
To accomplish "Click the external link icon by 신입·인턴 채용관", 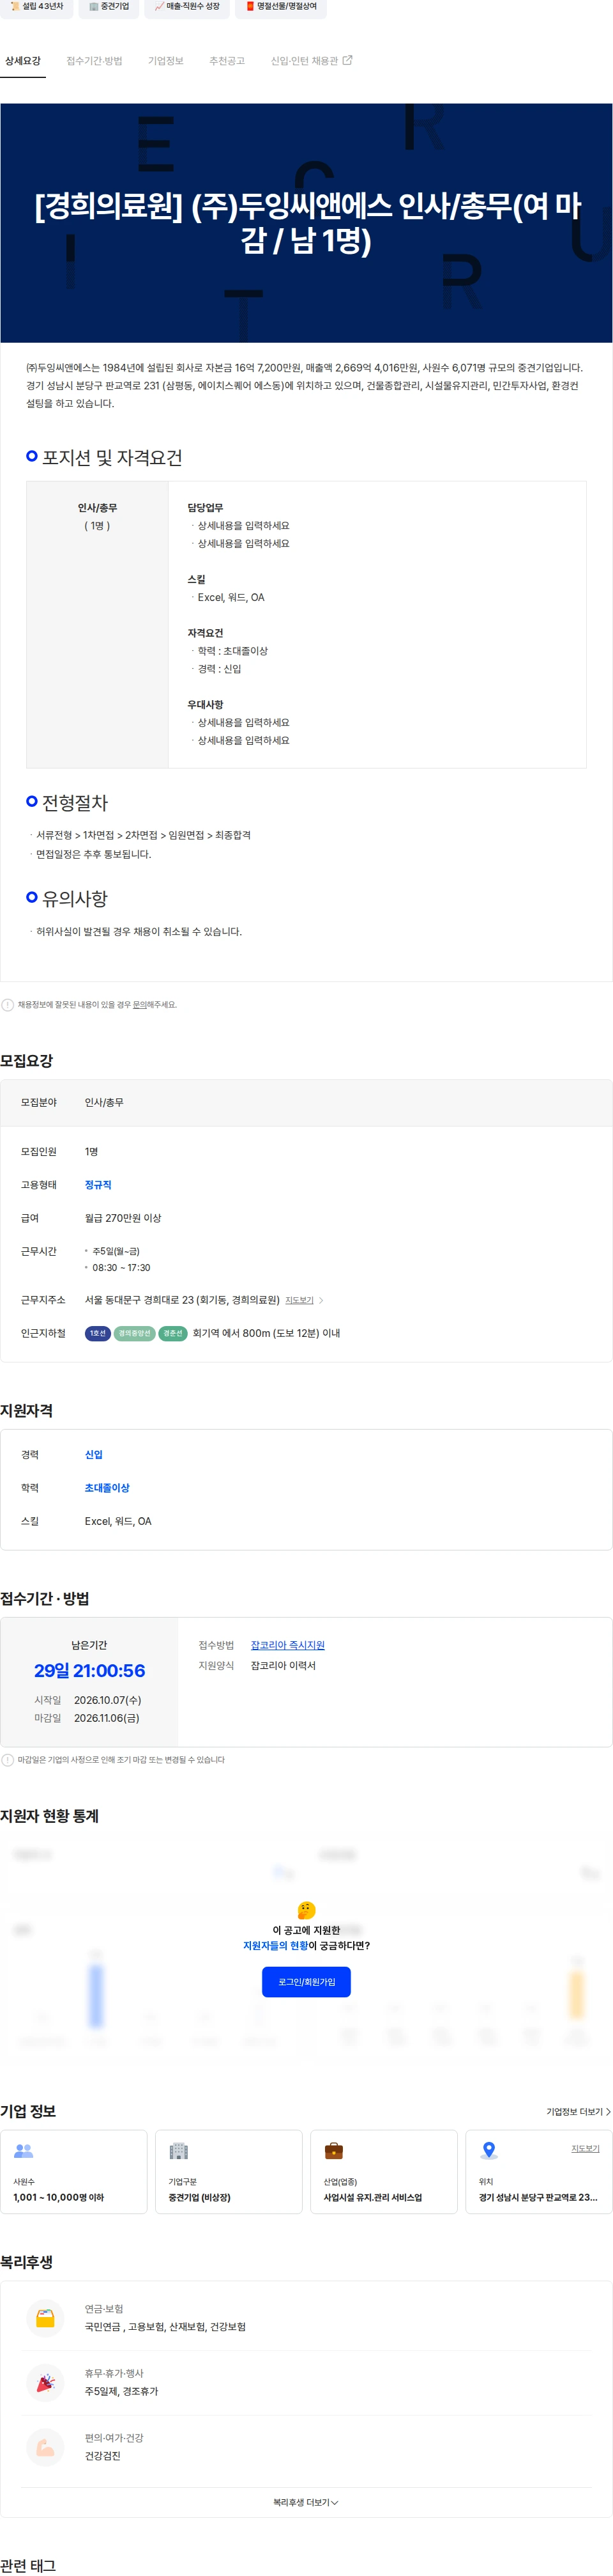I will point(347,60).
